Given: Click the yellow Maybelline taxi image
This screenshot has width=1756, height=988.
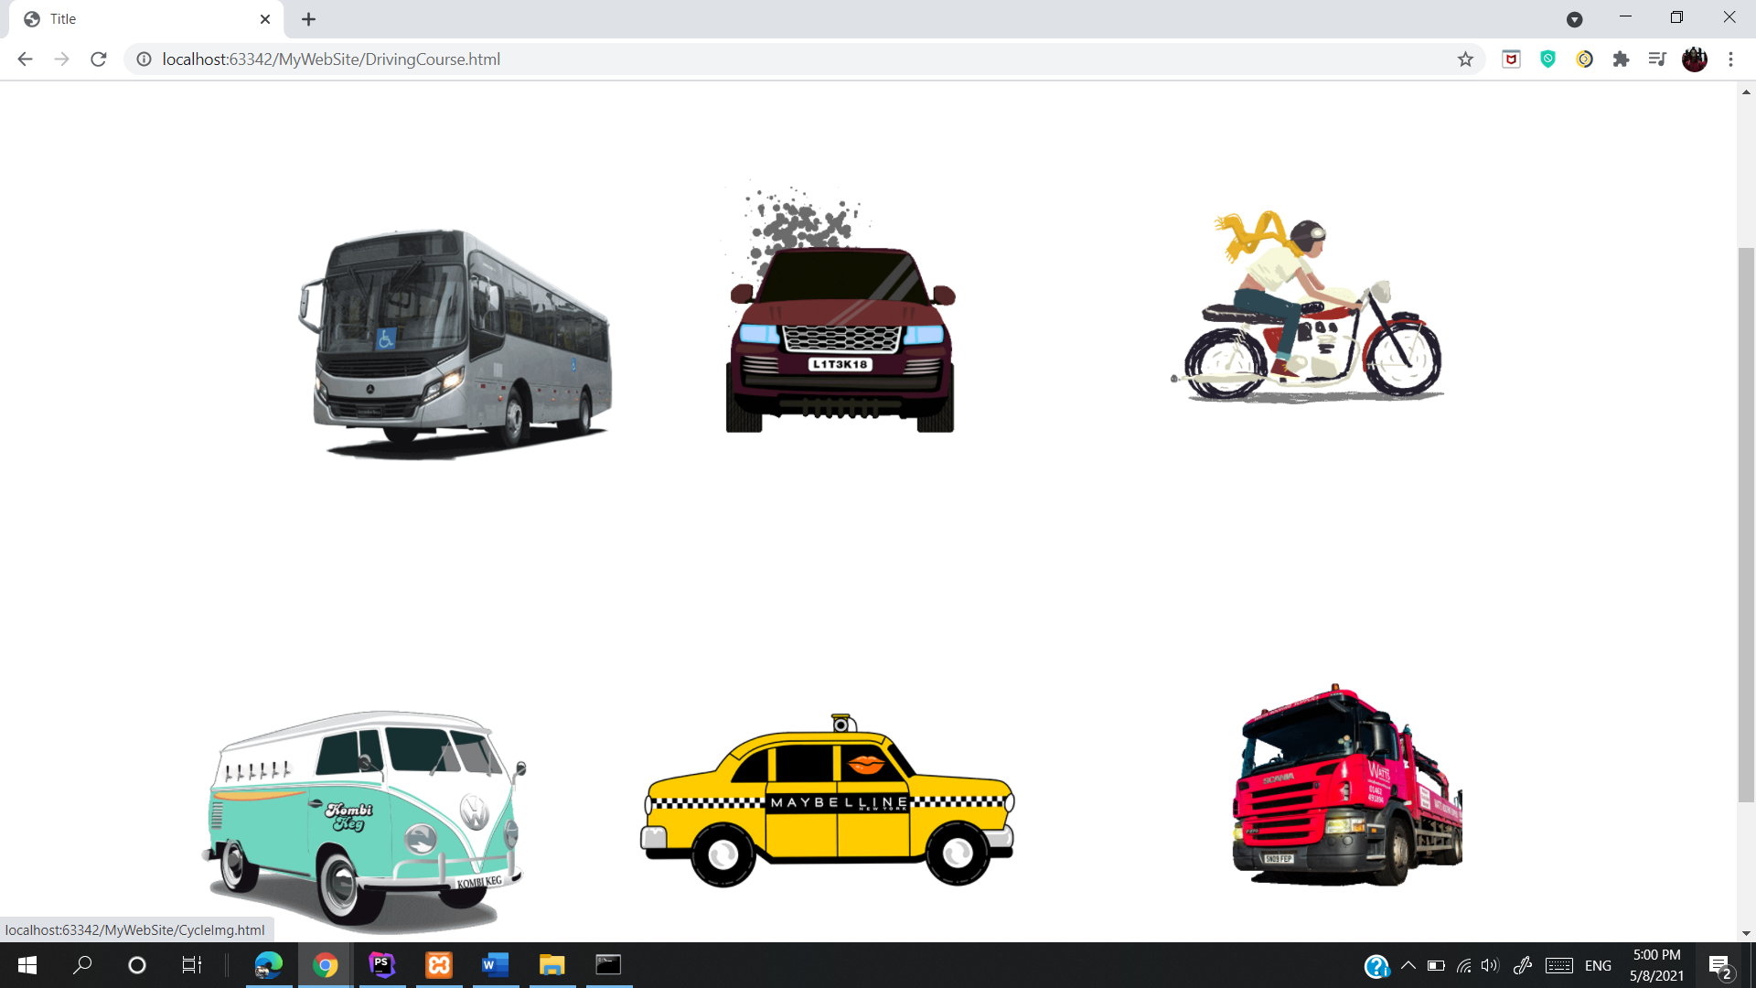Looking at the screenshot, I should pyautogui.click(x=828, y=800).
